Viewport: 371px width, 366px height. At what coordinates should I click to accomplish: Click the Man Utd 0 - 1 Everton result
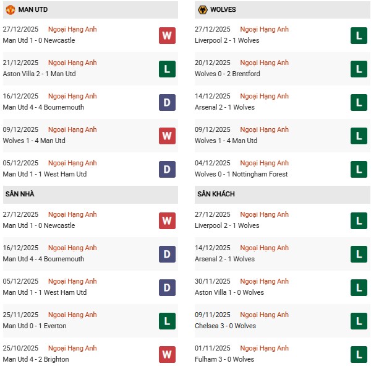click(x=35, y=326)
